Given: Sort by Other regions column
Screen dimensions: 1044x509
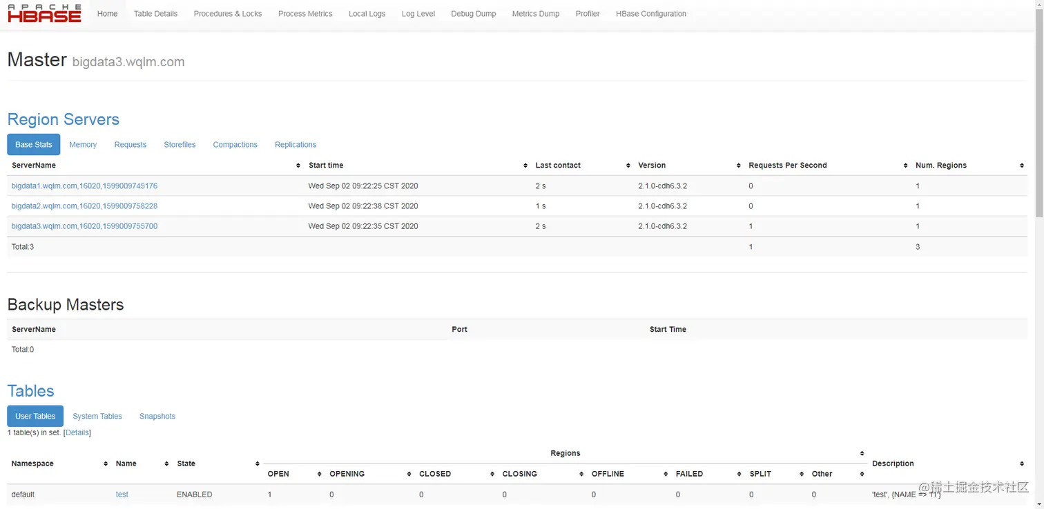Looking at the screenshot, I should click(x=838, y=474).
